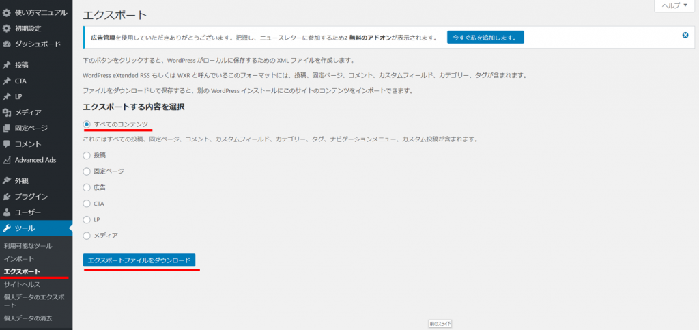Click the pushpin icon beside 投稿
699x330 pixels.
tap(7, 65)
